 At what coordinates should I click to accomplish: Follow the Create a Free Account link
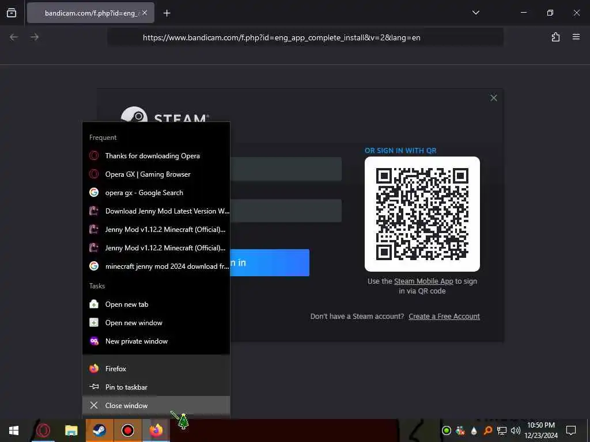444,317
